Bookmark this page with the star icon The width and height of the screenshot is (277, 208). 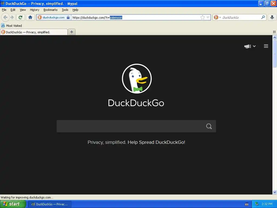202,17
